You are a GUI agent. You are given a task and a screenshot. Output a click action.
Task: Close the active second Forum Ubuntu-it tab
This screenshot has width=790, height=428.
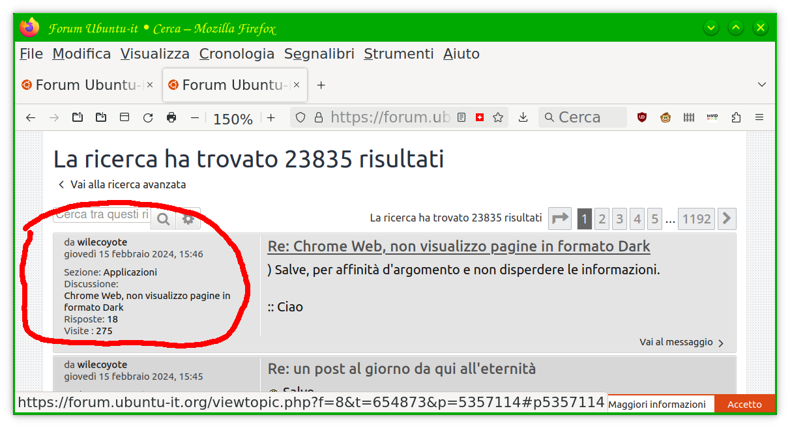(297, 85)
